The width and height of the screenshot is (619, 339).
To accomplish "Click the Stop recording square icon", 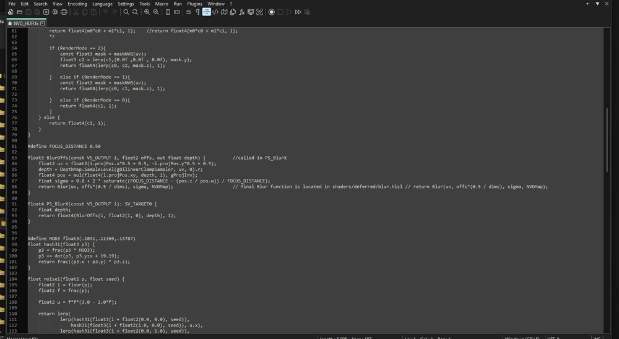I will coord(280,12).
